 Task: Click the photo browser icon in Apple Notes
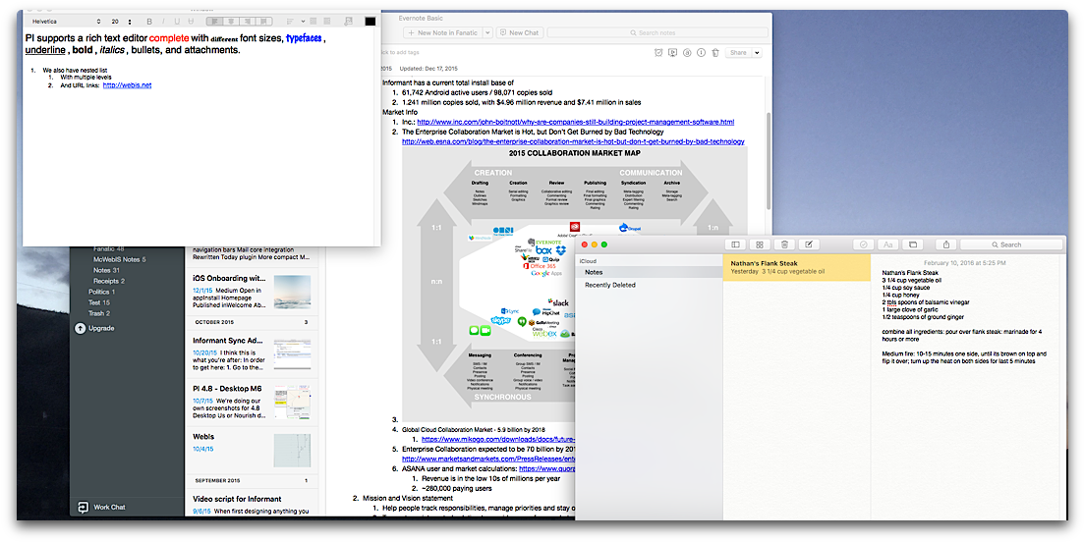(913, 244)
